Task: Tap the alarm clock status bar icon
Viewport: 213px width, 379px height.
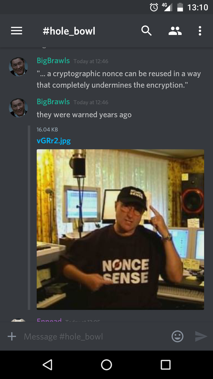Action: click(154, 7)
